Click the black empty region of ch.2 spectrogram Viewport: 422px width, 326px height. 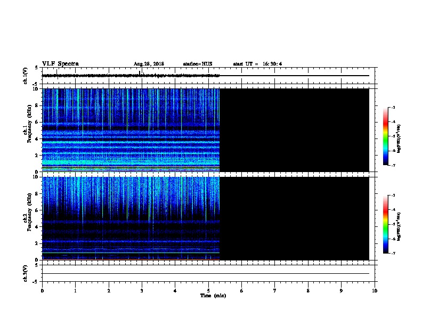pos(294,218)
